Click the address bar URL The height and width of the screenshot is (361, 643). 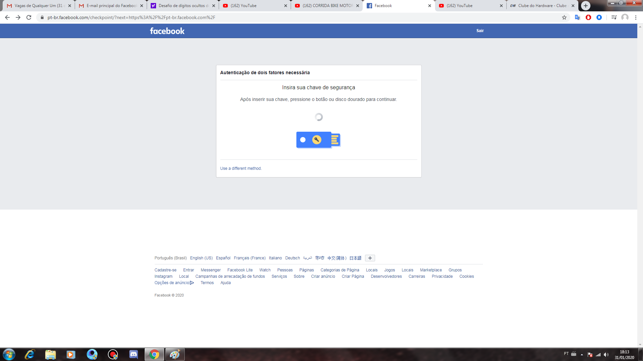coord(131,17)
